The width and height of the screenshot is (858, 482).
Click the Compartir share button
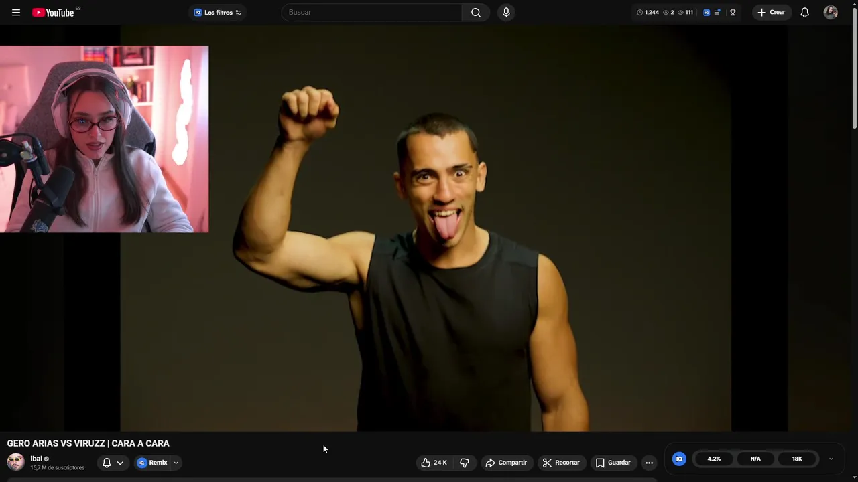[506, 463]
